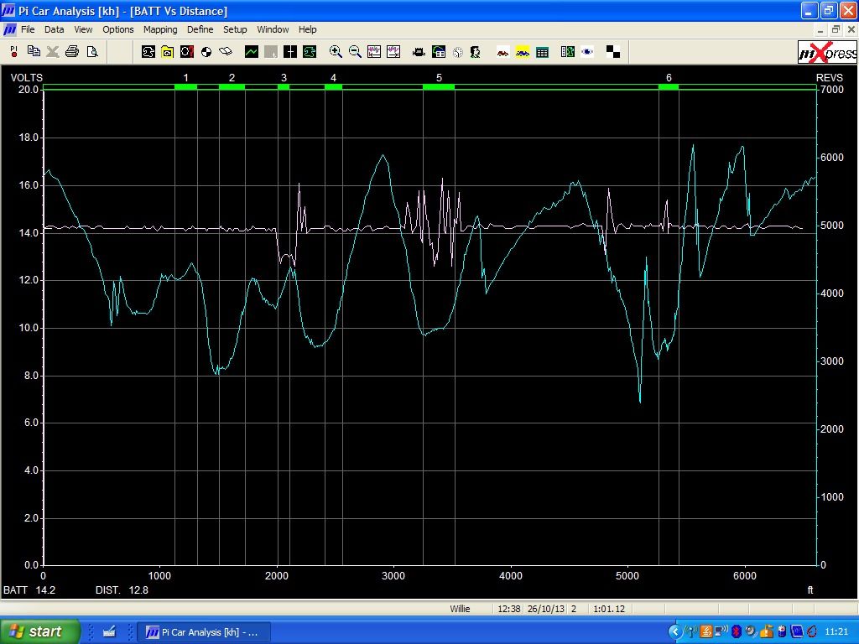The image size is (859, 644).
Task: Click the Windows Start button
Action: coord(39,631)
